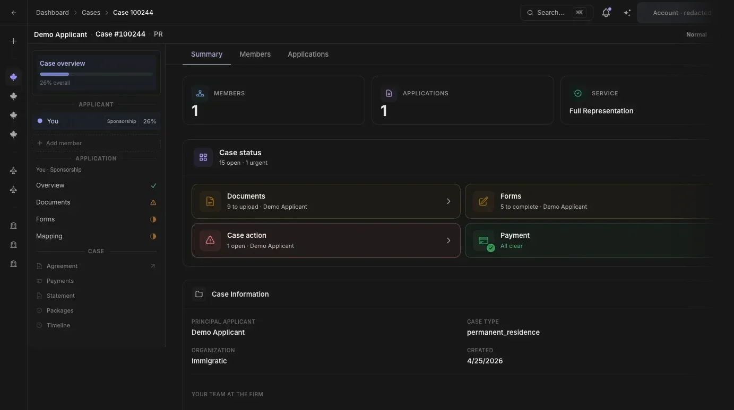Screen dimensions: 734x410
Task: Click the Service card checkmark icon
Action: 578,93
